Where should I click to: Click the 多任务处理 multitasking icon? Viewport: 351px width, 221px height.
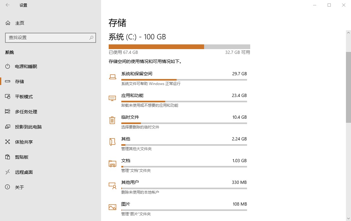tap(7, 112)
